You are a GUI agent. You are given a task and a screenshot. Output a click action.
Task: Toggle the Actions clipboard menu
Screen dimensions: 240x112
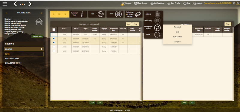tap(153, 14)
